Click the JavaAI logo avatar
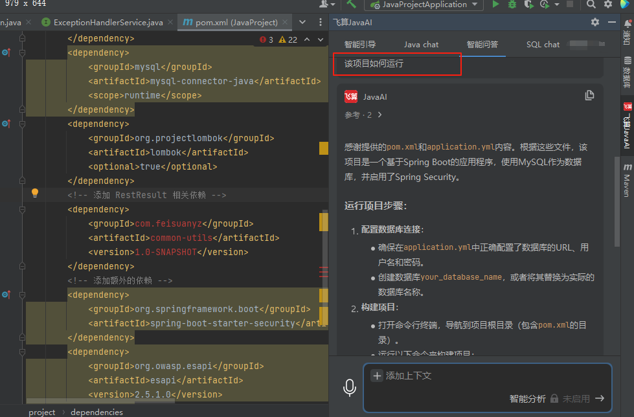This screenshot has height=417, width=634. pos(350,96)
